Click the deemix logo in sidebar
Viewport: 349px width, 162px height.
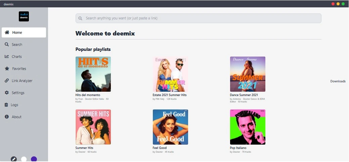click(x=24, y=16)
